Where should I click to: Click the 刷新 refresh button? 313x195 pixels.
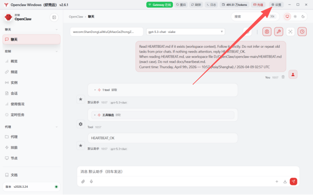[196, 5]
